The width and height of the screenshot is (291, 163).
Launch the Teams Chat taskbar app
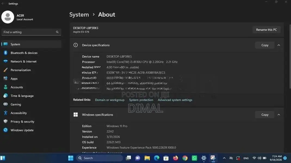[138, 158]
